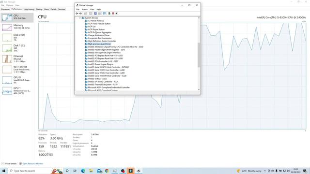This screenshot has width=310, height=174.
Task: Switch to Processes tab in Task Manager
Action: 5,9
